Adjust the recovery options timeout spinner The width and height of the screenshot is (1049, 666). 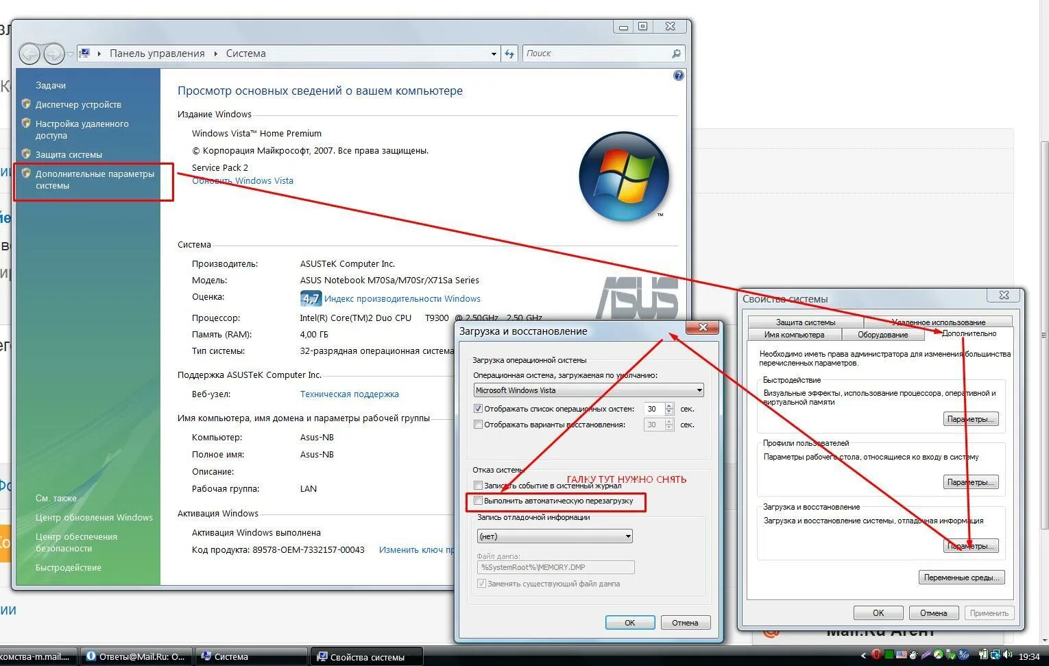click(x=669, y=425)
